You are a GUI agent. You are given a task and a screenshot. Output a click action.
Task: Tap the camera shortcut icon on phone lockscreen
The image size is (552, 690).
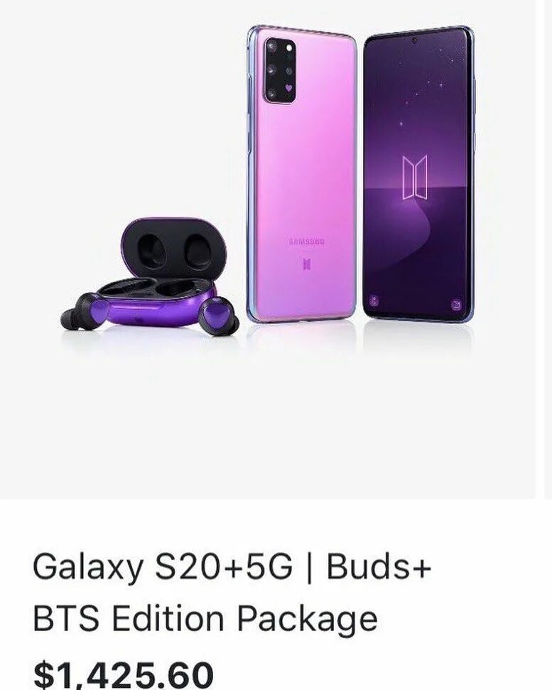[x=457, y=304]
